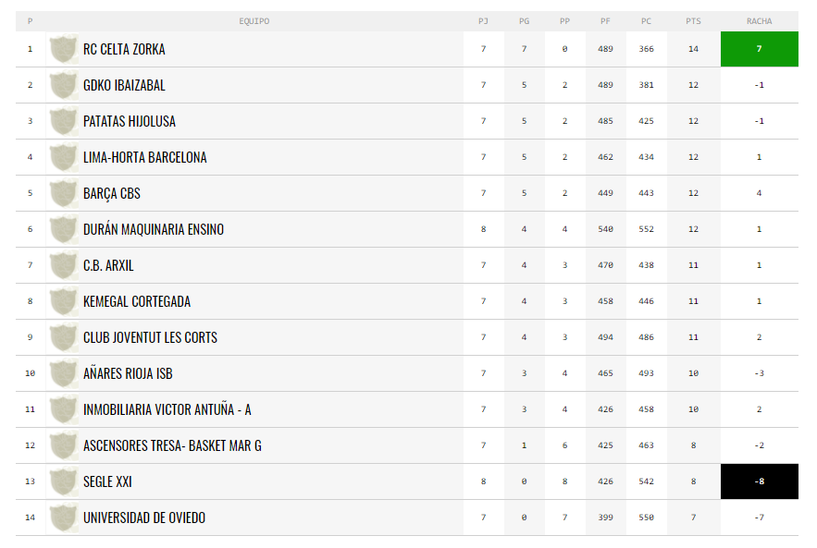Select the INMOBILIARIA VICTOR ANTUÑA - A team
The width and height of the screenshot is (817, 548).
[x=167, y=410]
